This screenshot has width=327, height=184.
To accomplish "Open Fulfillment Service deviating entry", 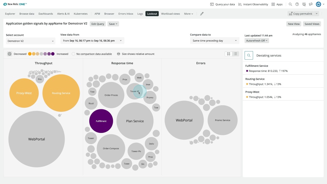I will pyautogui.click(x=283, y=68).
